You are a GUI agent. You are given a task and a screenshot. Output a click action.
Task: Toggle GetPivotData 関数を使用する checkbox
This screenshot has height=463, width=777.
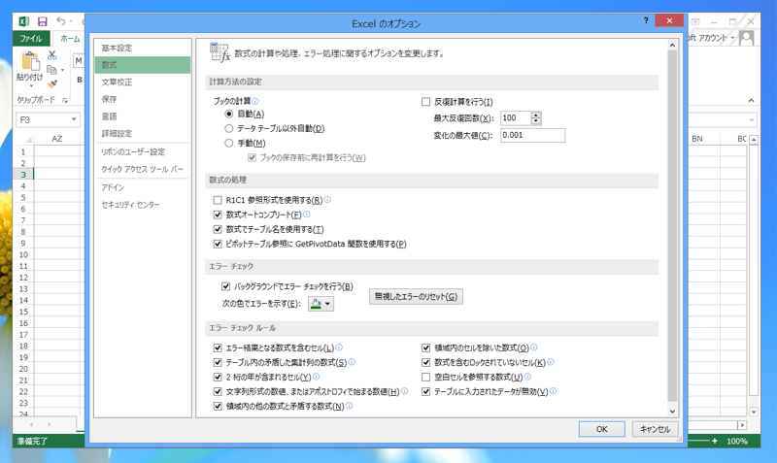(218, 244)
